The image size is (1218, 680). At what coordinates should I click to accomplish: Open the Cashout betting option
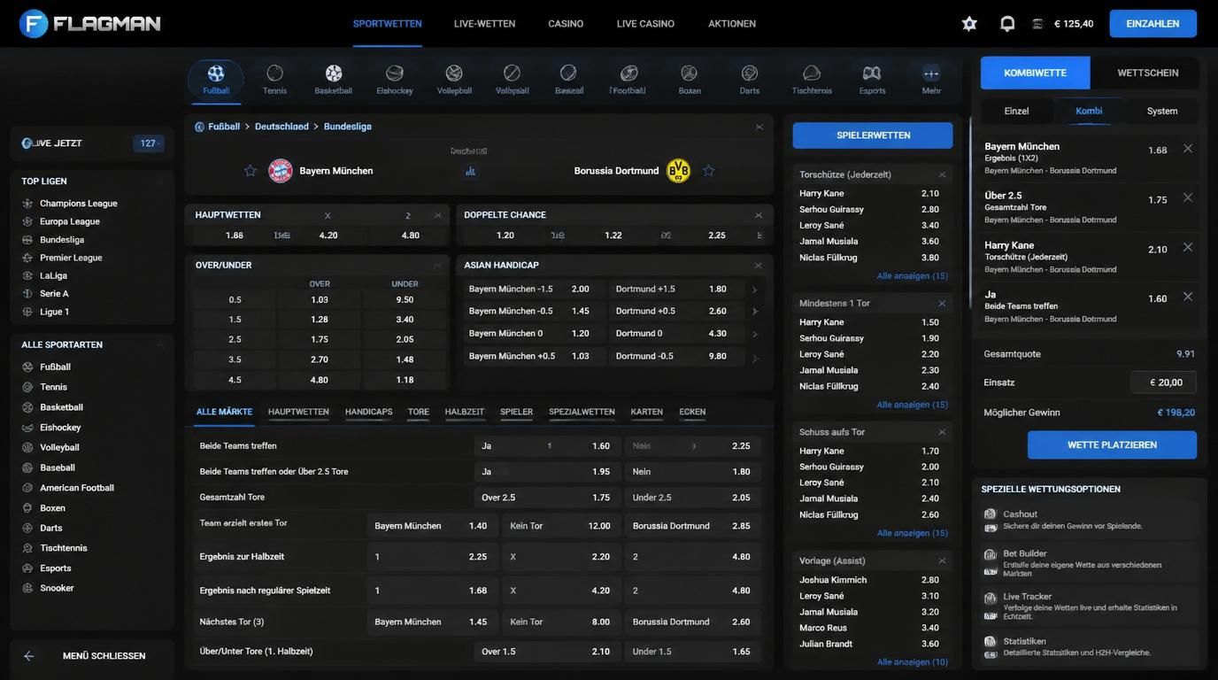click(x=1091, y=520)
